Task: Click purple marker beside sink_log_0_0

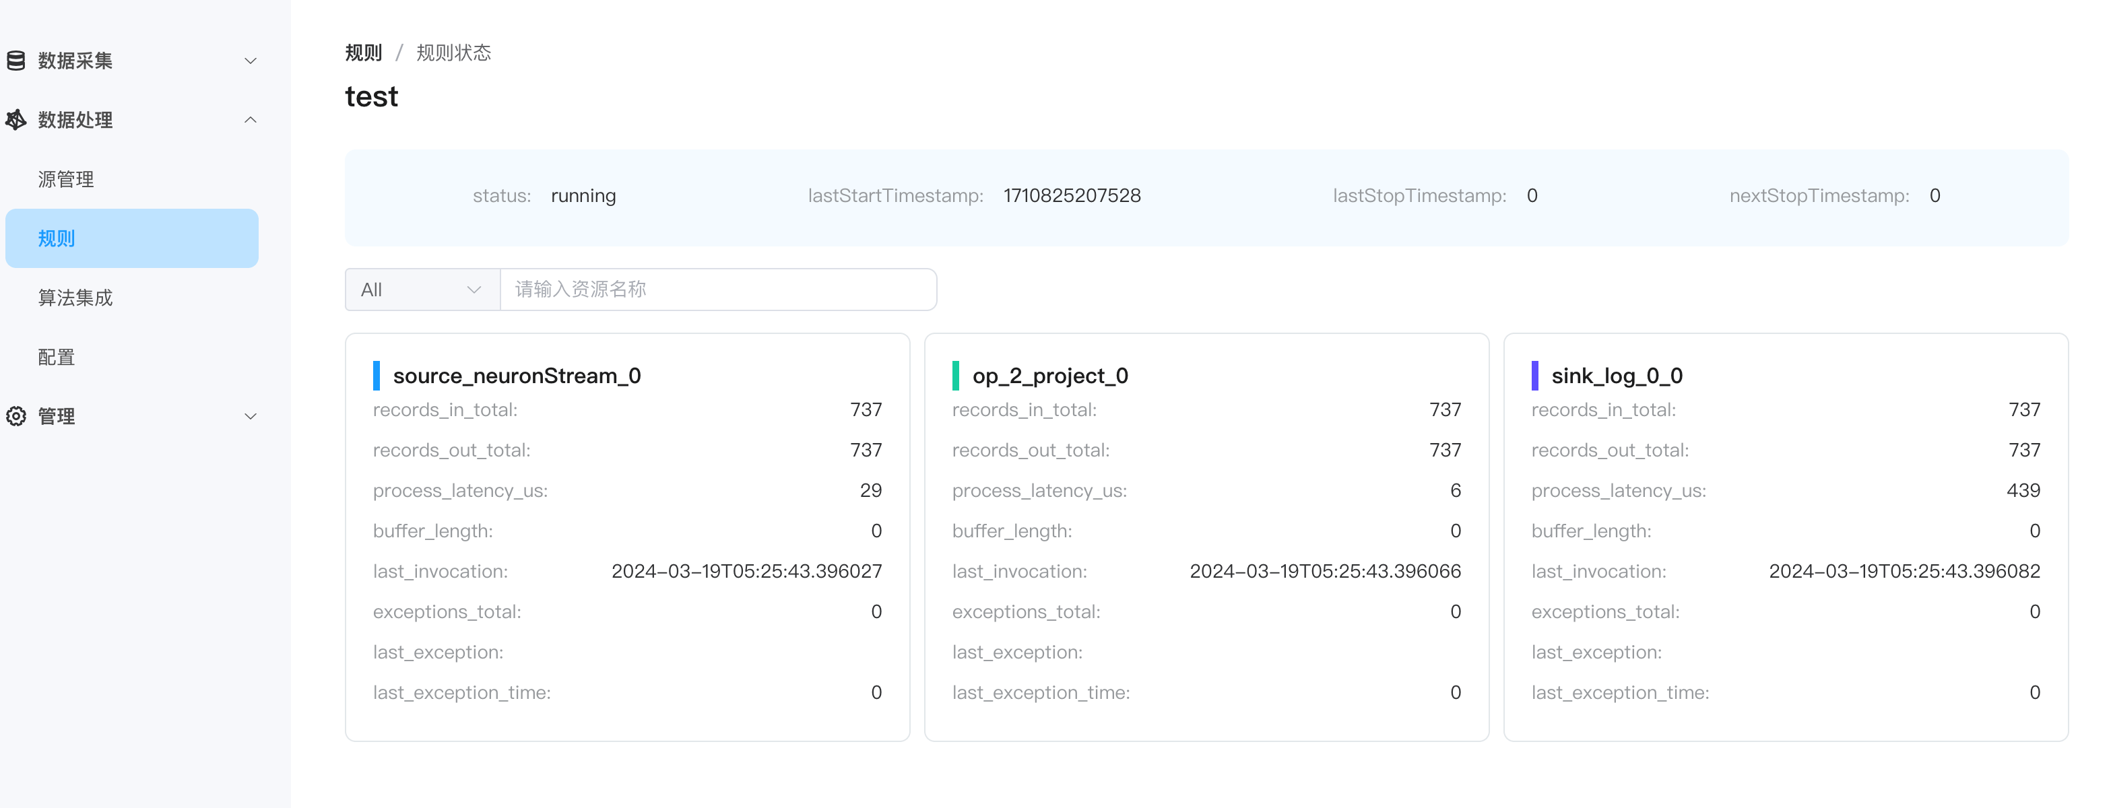Action: [1535, 375]
